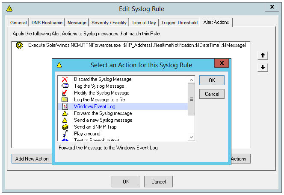Click the Send an SNMP Trap icon

(65, 127)
